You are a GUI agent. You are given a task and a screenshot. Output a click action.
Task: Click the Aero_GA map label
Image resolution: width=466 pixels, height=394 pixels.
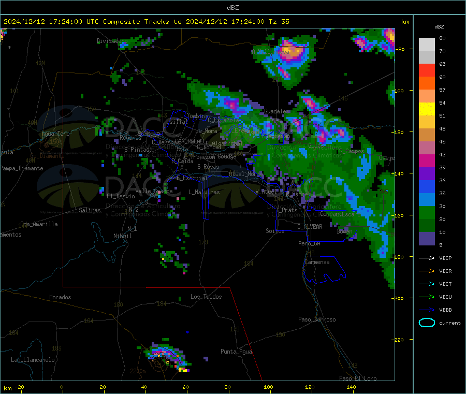click(309, 243)
